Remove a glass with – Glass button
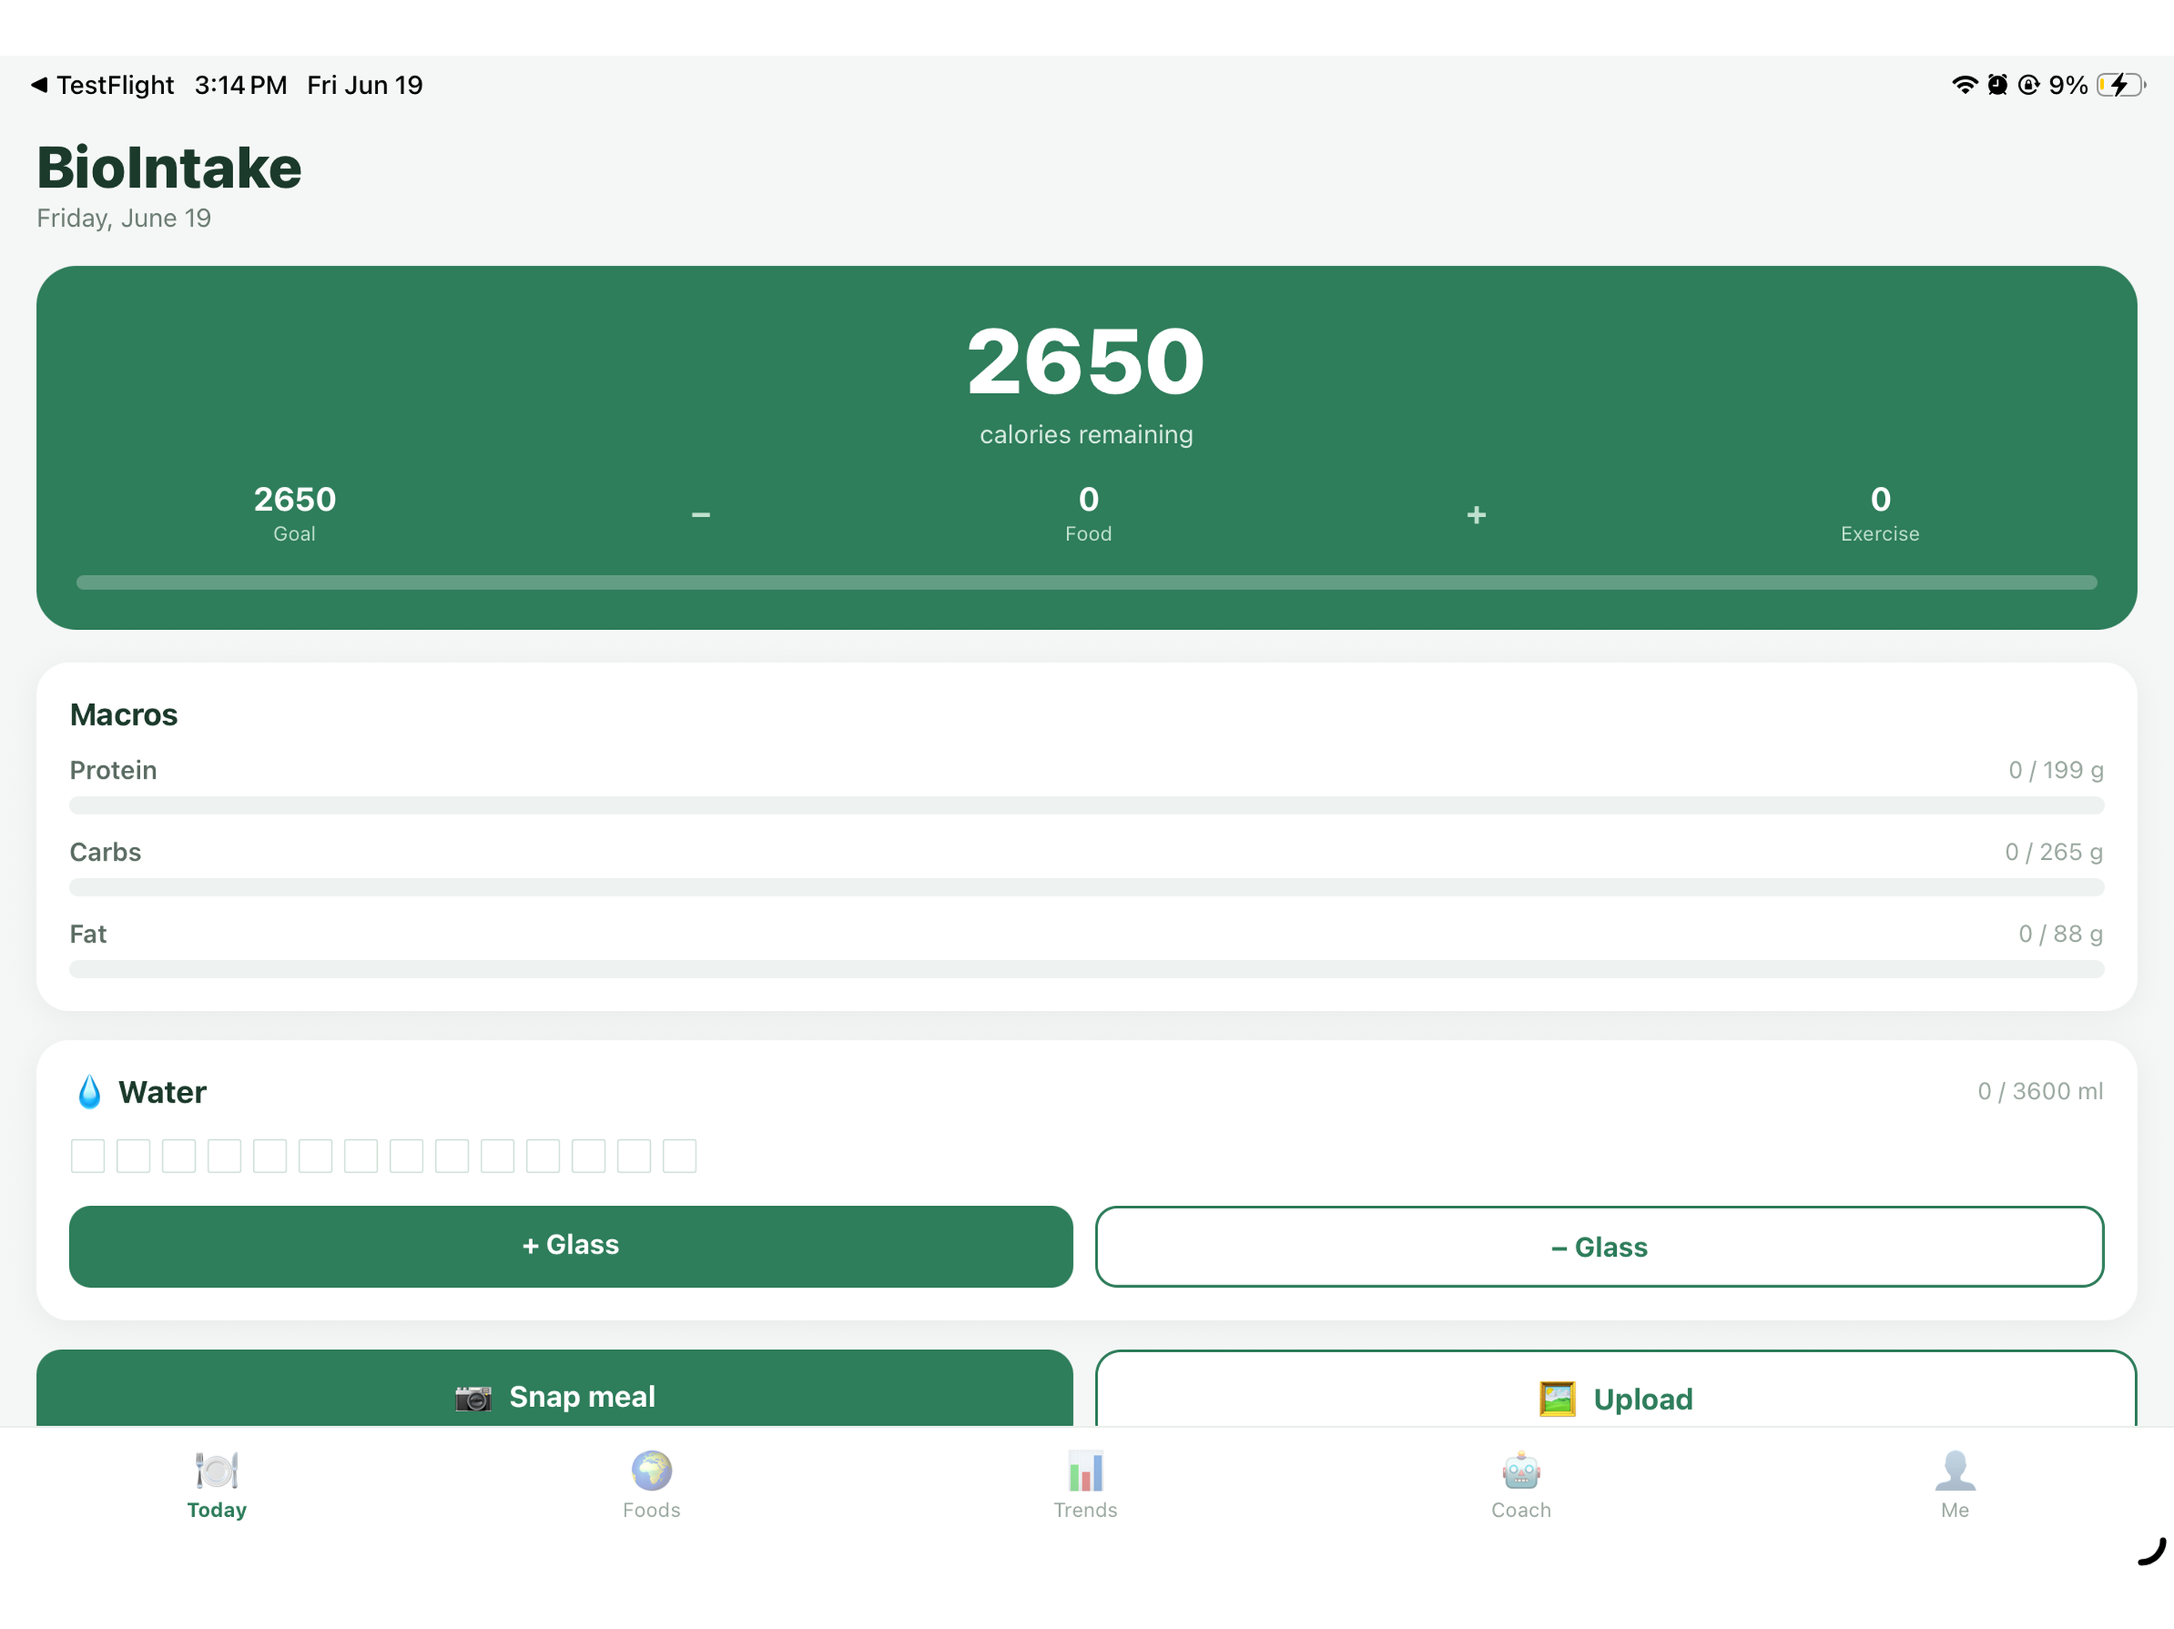The width and height of the screenshot is (2174, 1629). (1600, 1246)
